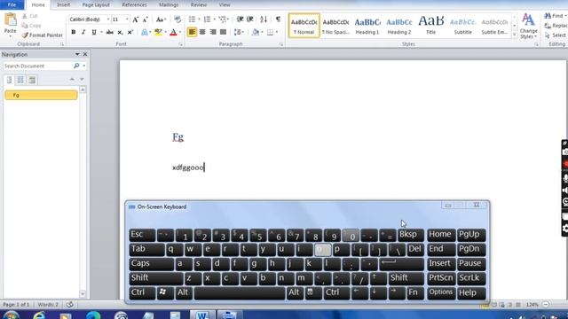Open search options dropdown in Navigation
This screenshot has width=568, height=319.
[84, 66]
